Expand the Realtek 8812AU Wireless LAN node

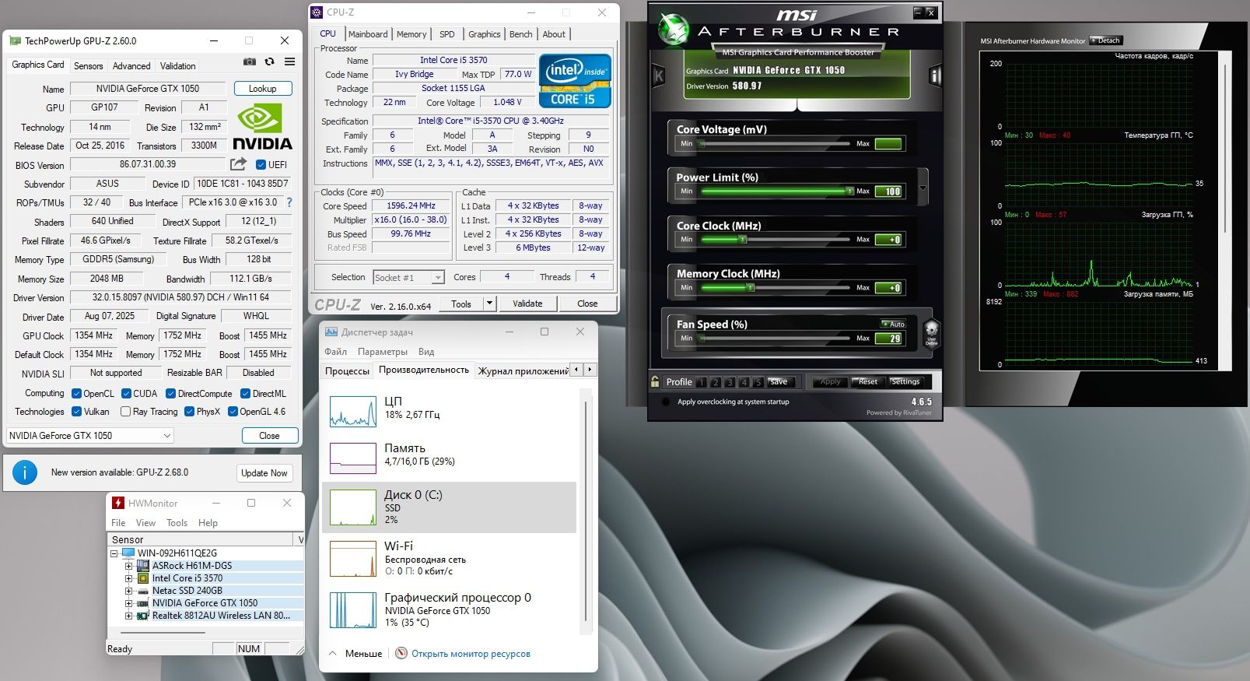[x=129, y=616]
